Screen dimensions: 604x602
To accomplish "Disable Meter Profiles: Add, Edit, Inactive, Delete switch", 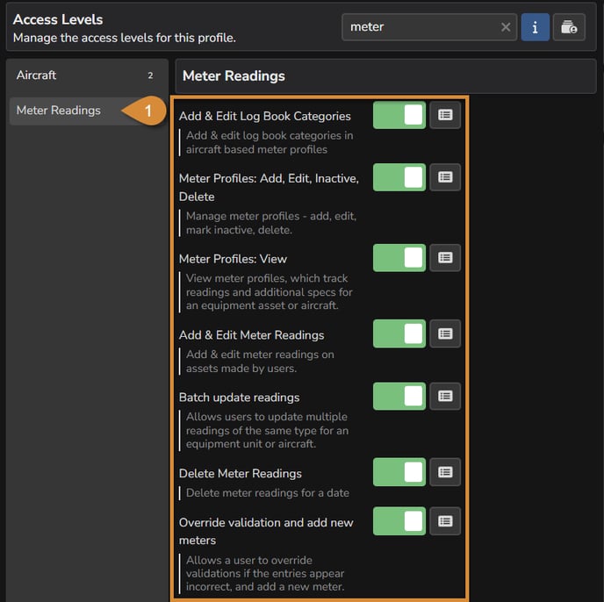I will (x=399, y=177).
